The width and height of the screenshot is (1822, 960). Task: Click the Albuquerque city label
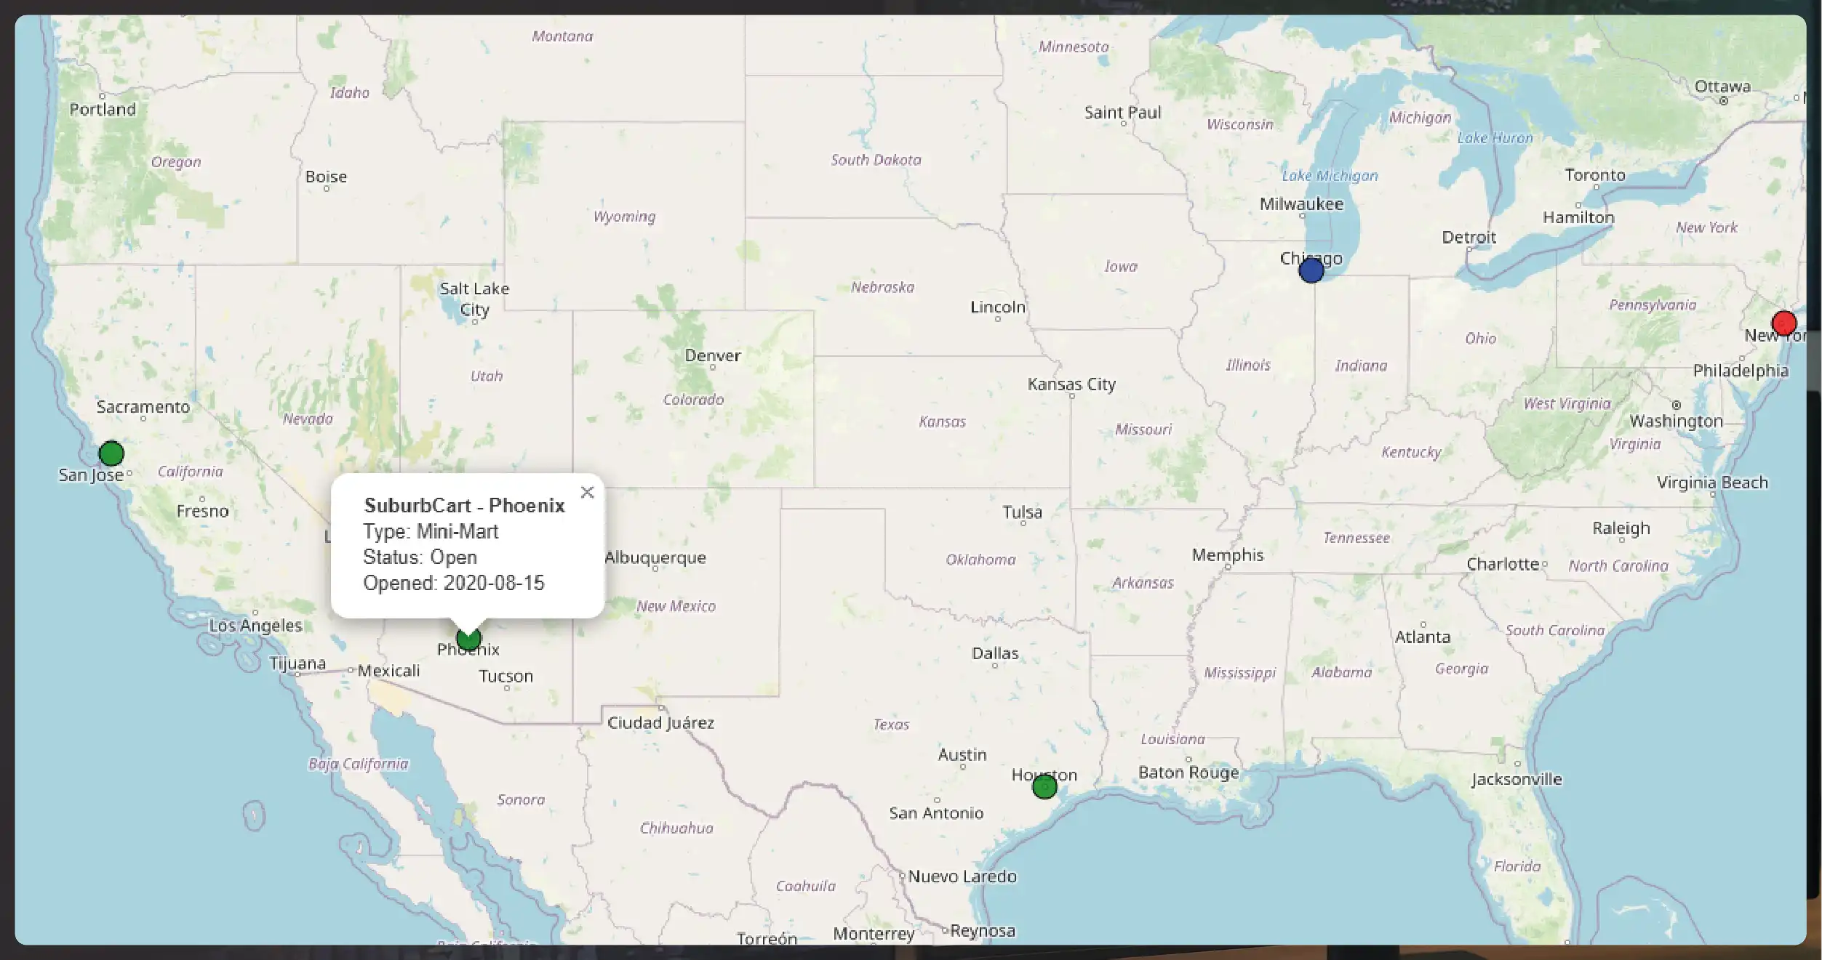[x=655, y=557]
